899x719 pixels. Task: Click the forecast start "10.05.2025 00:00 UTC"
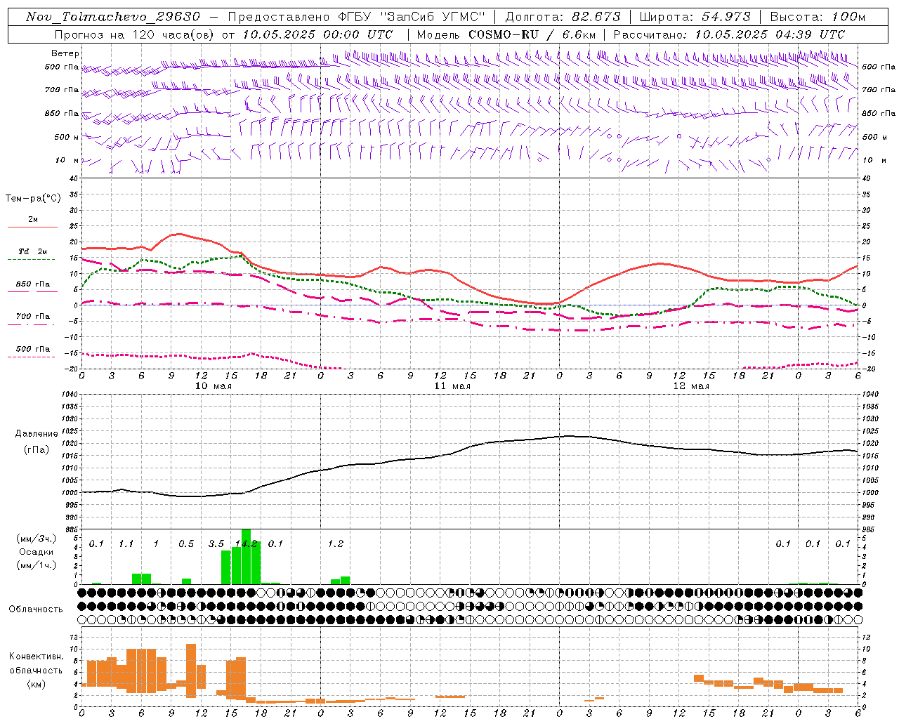(317, 34)
